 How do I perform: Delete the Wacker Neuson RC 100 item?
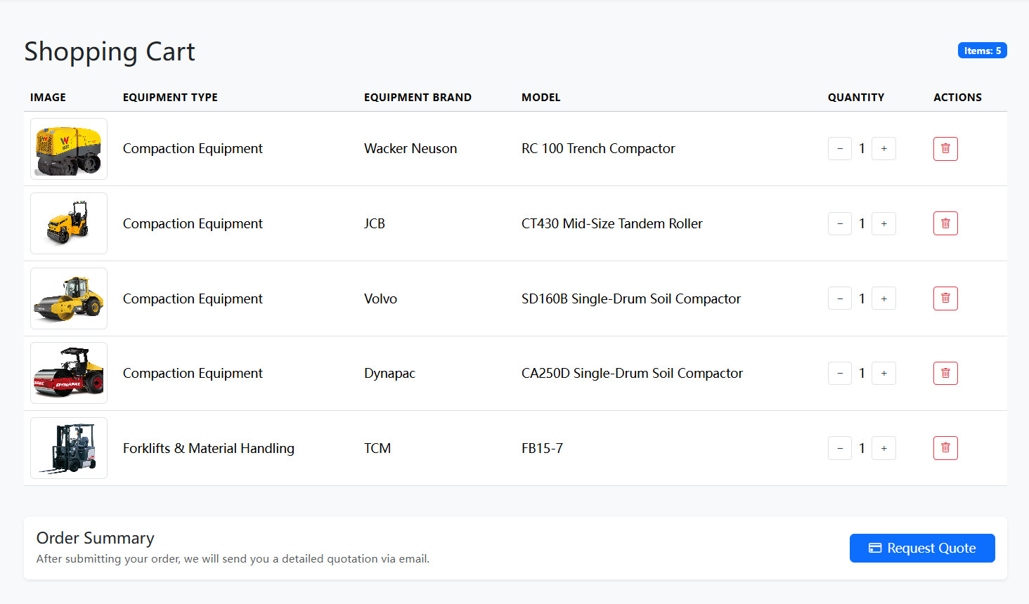(945, 149)
